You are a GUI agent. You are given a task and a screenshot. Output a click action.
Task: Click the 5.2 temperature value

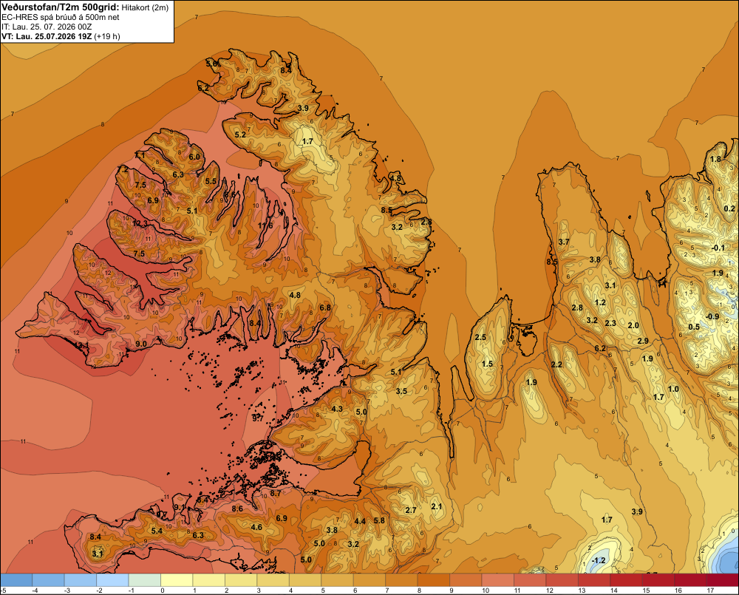(x=240, y=135)
